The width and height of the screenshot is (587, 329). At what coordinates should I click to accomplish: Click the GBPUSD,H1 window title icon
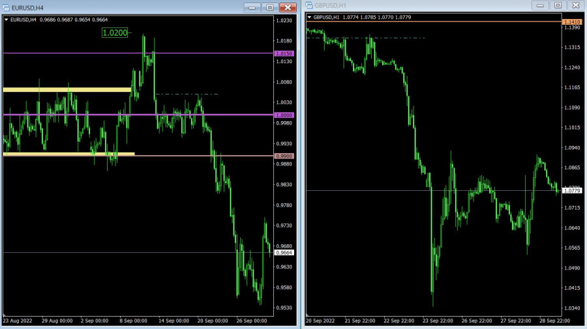(x=309, y=5)
